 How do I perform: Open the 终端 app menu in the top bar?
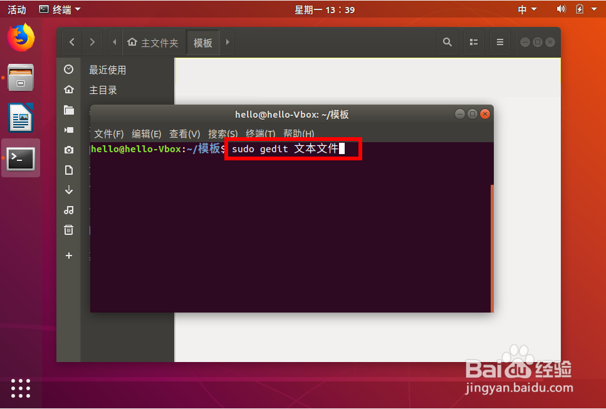tap(60, 9)
